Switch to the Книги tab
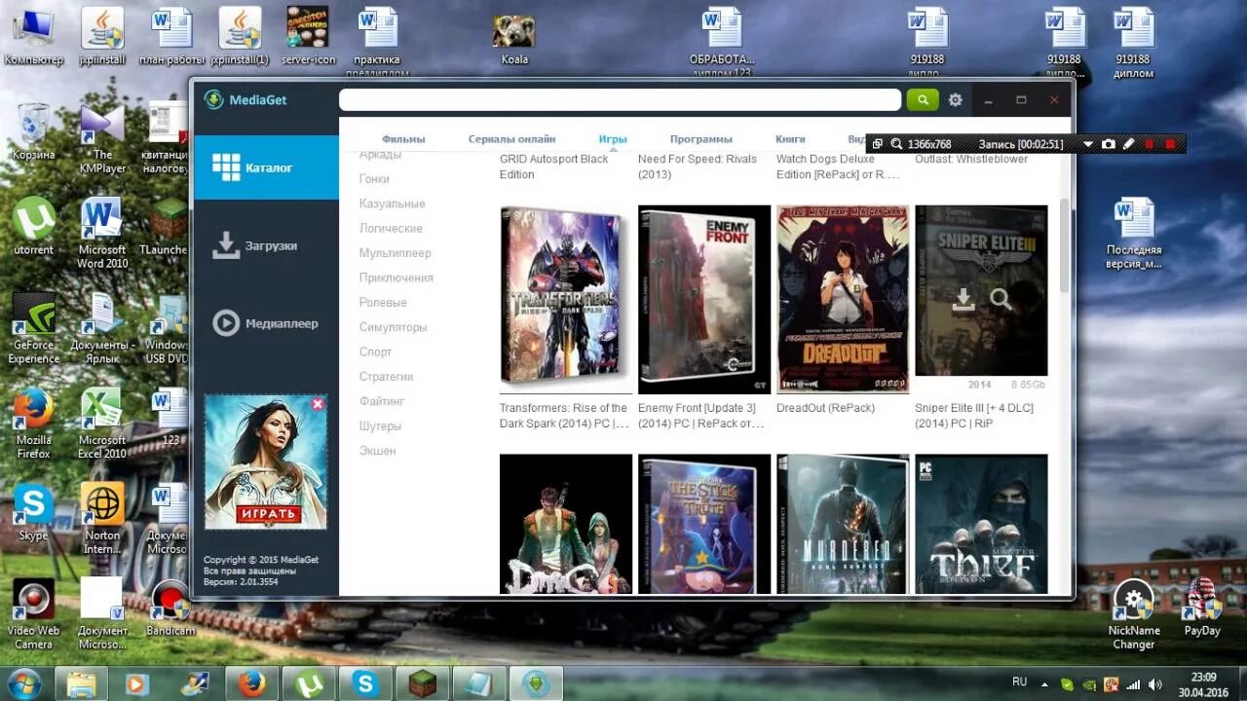This screenshot has width=1247, height=701. point(790,139)
